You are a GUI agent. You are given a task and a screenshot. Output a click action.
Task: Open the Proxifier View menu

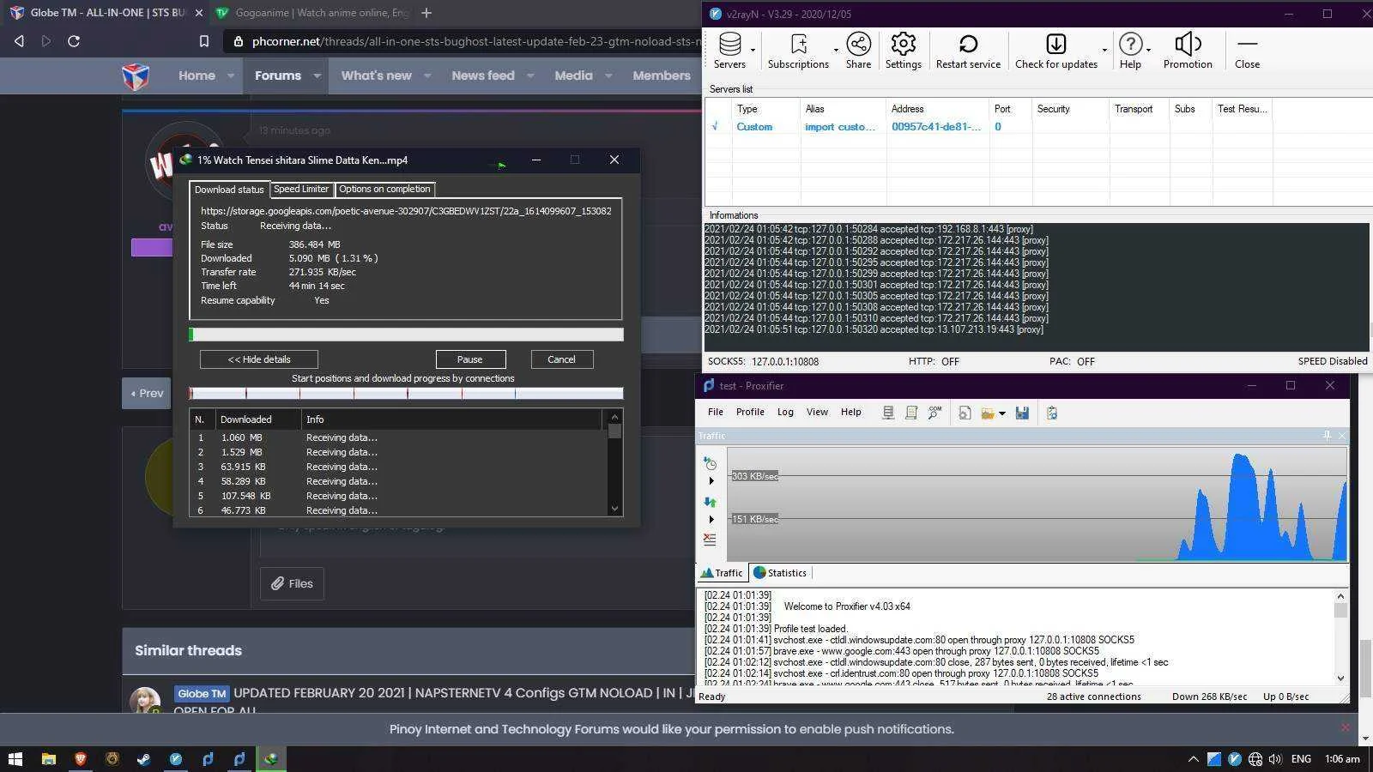pos(817,412)
